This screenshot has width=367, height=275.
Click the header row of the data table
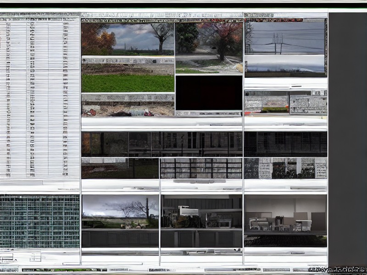click(40, 19)
